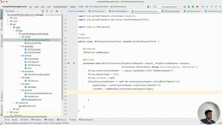Image resolution: width=222 pixels, height=125 pixels.
Task: Select RestapiApplication in the tree
Action: [x=33, y=100]
